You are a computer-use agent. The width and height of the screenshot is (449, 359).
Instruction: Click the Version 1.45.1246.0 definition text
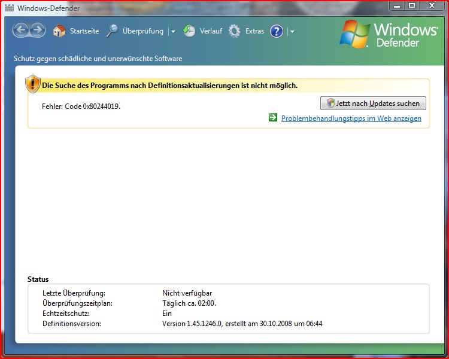pos(242,324)
